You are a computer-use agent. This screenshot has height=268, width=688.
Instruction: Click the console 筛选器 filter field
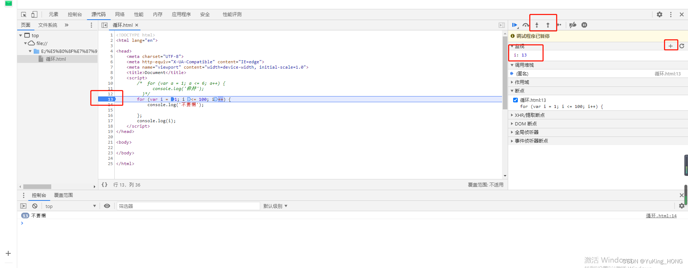[x=188, y=206]
